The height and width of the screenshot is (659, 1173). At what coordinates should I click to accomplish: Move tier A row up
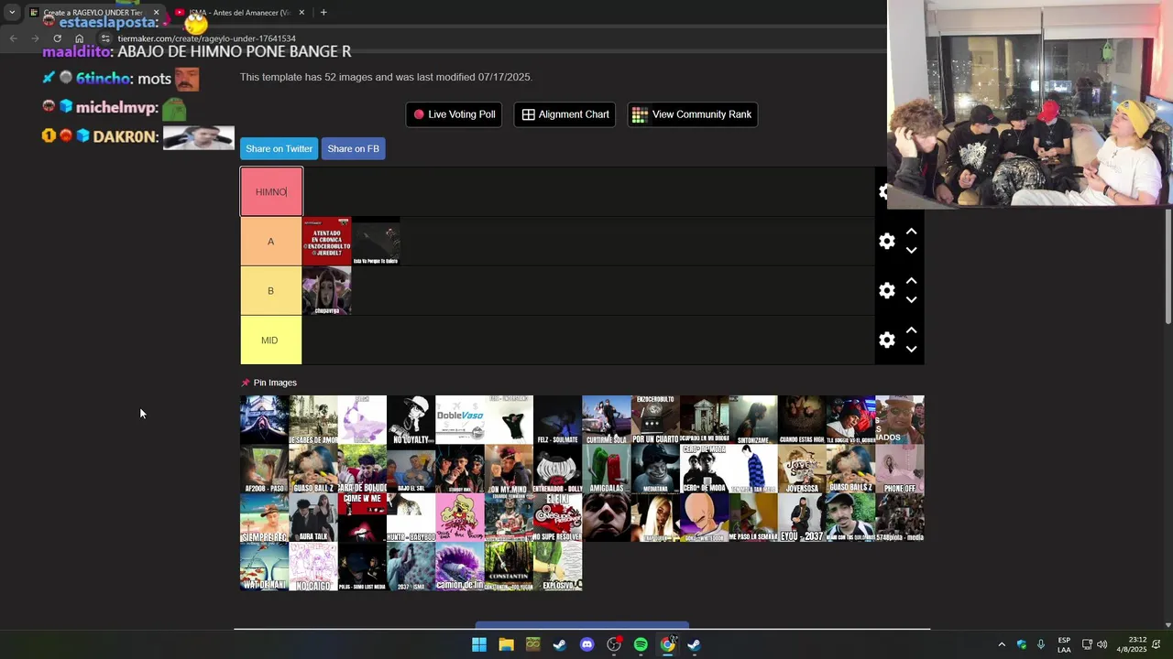point(911,232)
